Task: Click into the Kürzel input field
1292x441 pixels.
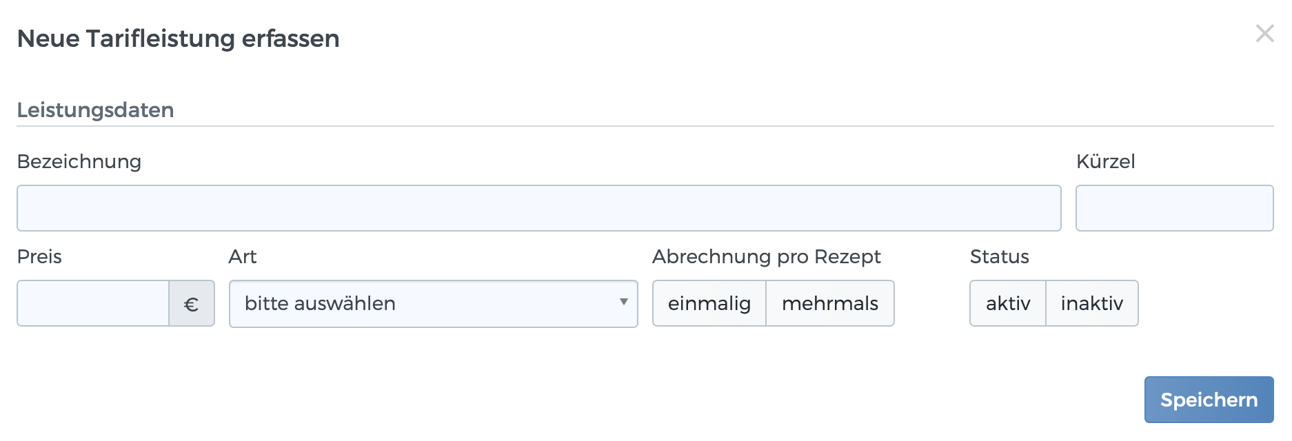Action: tap(1175, 207)
